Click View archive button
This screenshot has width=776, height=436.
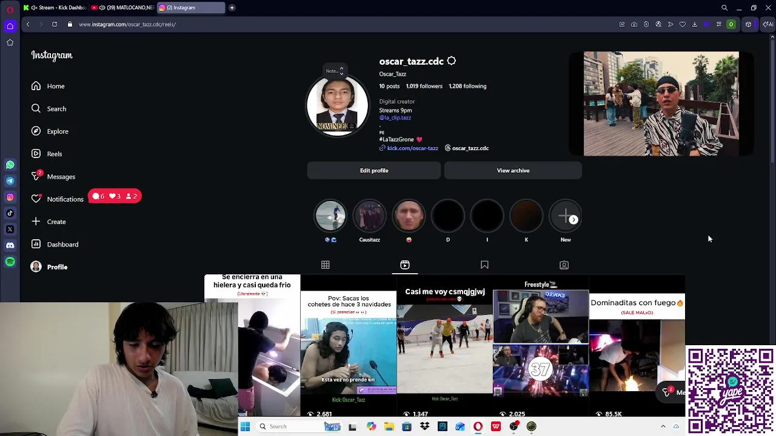[x=513, y=171]
